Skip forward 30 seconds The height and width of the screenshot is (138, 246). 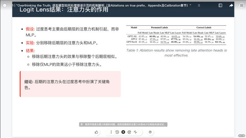[x=129, y=132]
